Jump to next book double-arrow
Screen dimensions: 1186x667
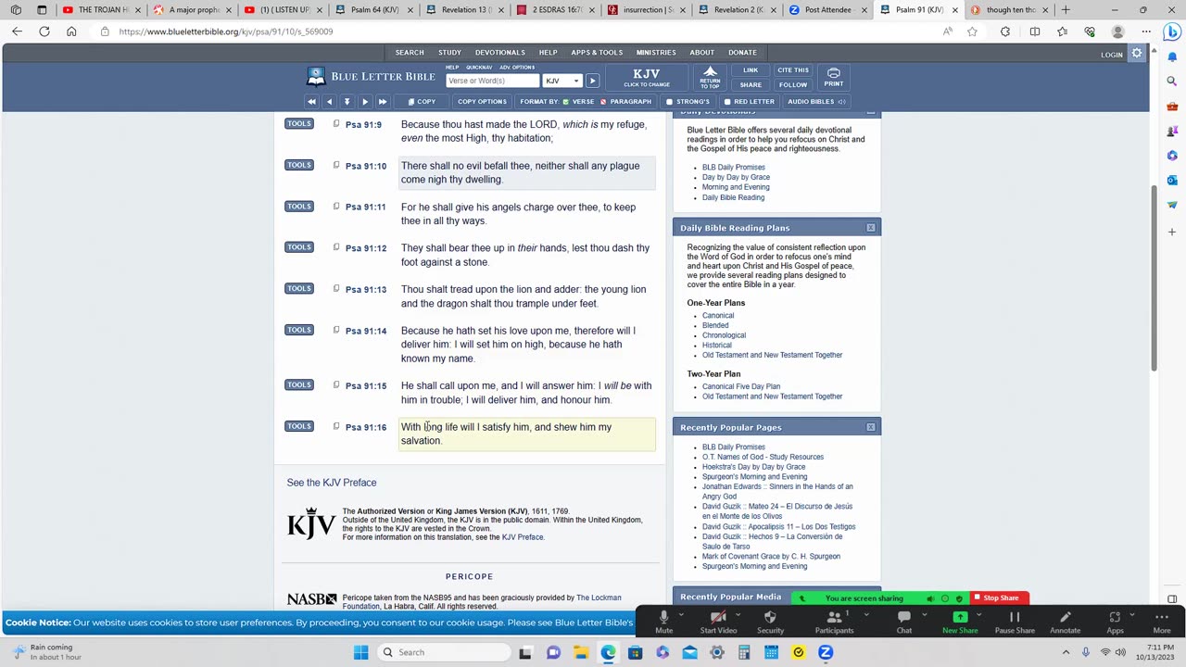coord(382,102)
